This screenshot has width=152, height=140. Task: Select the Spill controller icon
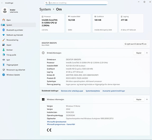click(x=4, y=60)
